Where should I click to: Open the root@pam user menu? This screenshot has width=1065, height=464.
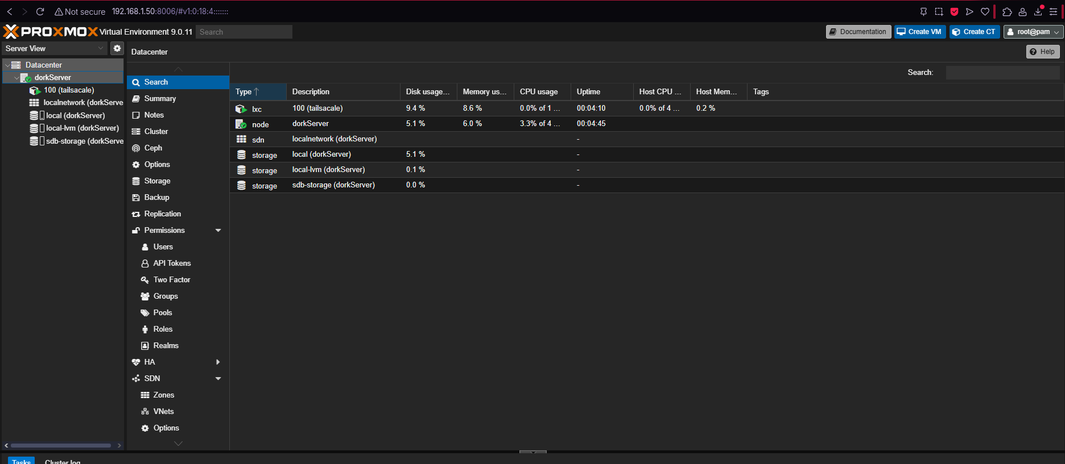[1033, 32]
